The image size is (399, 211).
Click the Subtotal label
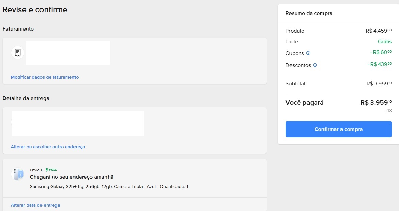[x=295, y=84]
